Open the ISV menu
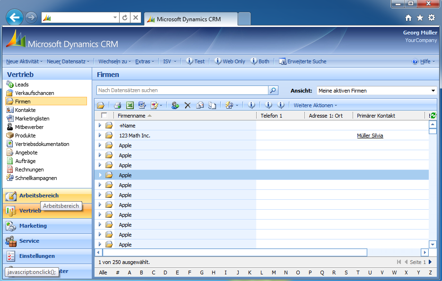 (x=170, y=61)
